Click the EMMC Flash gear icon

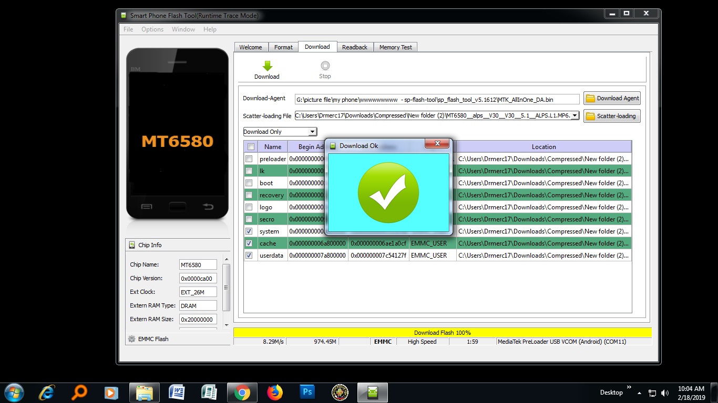tap(132, 339)
